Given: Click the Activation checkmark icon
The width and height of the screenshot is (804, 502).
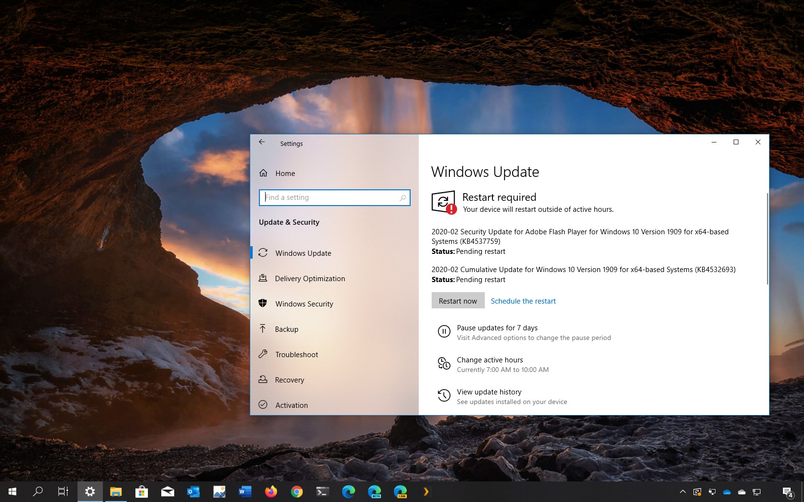Looking at the screenshot, I should pos(263,404).
